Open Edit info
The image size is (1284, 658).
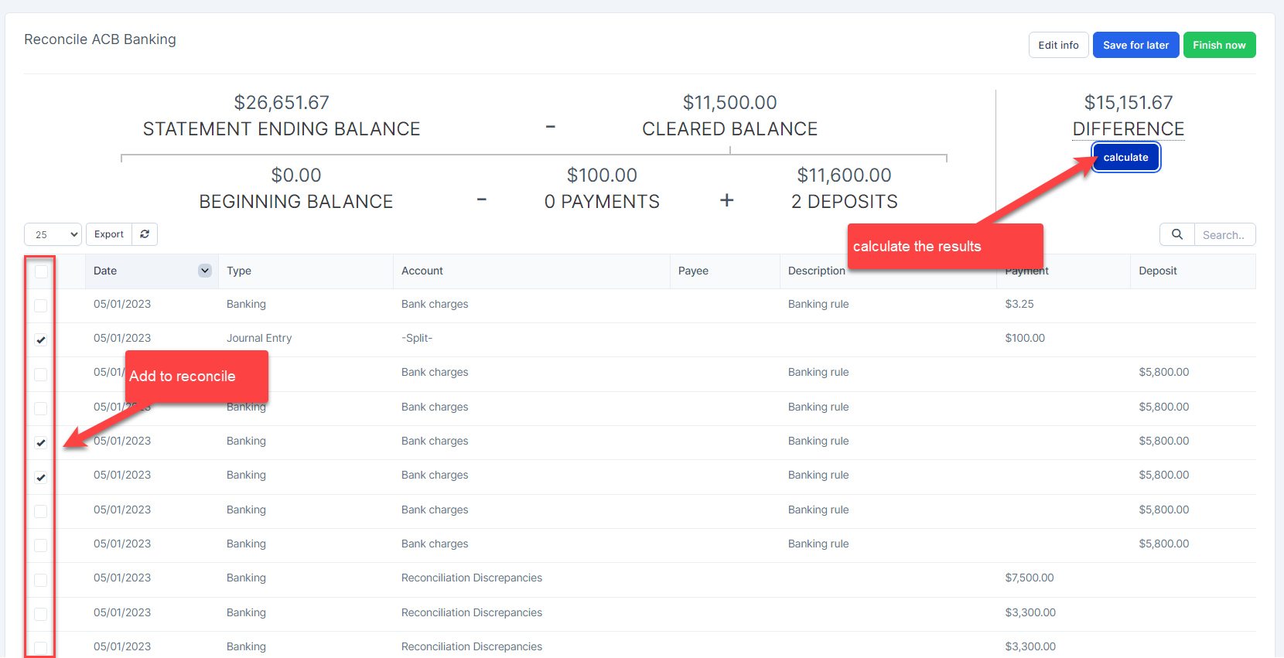(x=1058, y=45)
